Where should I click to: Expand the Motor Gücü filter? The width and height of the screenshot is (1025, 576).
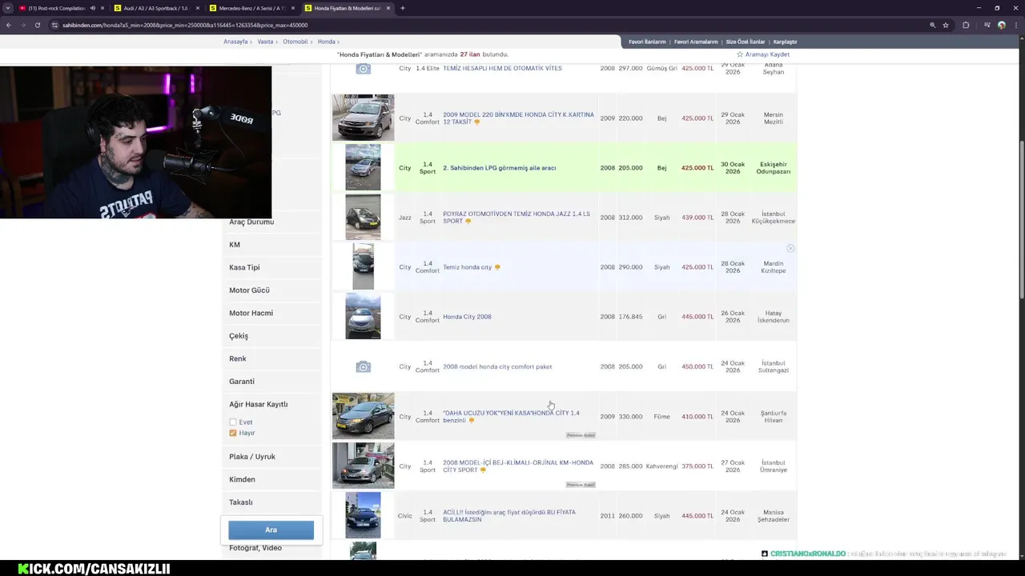[249, 290]
